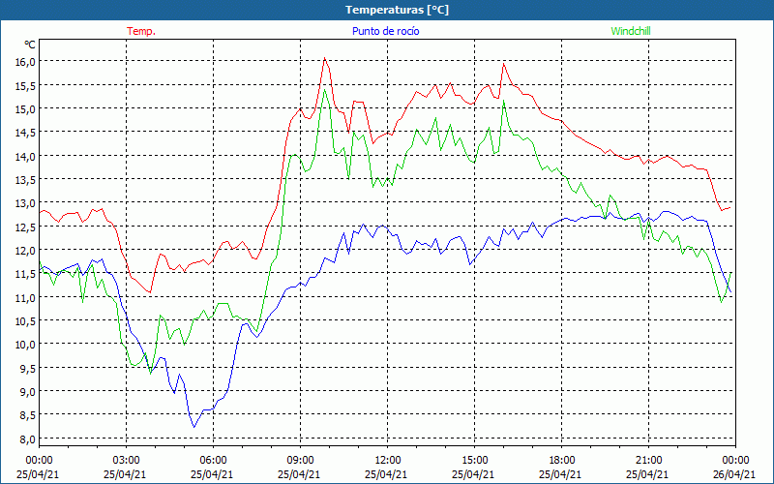The width and height of the screenshot is (774, 484).
Task: Click the 25/04/21 date below 18:00
Action: coord(560,474)
